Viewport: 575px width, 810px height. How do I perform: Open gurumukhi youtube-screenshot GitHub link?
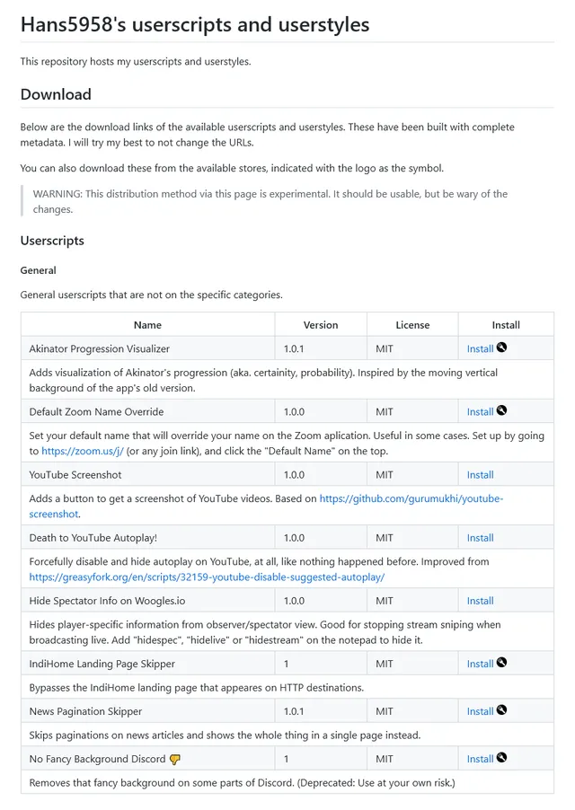pyautogui.click(x=411, y=498)
